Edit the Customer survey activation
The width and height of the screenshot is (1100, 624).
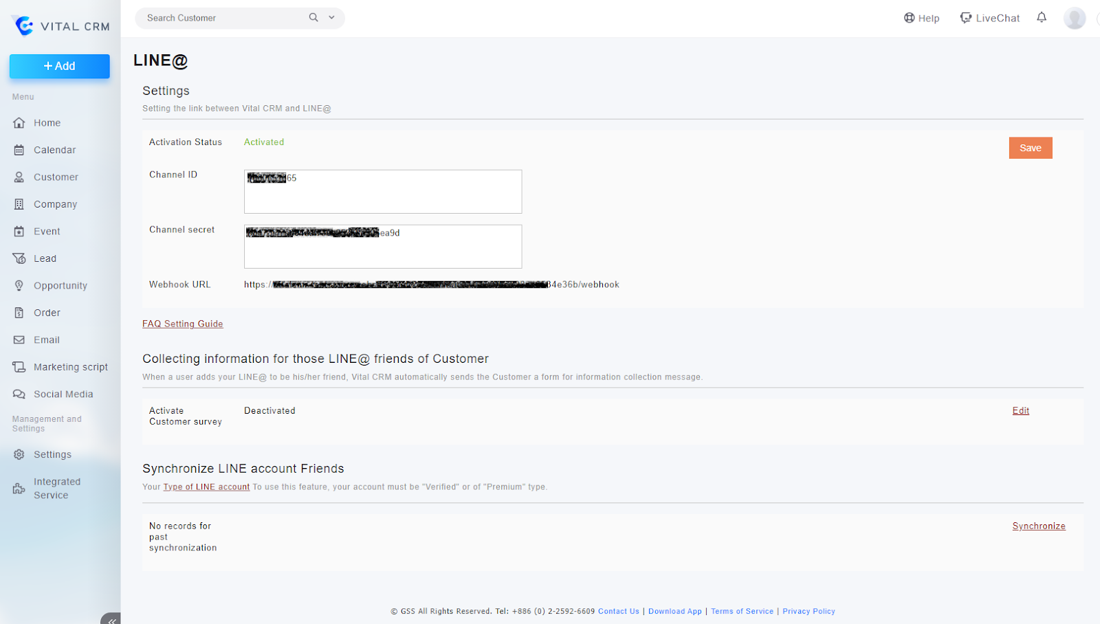1021,410
